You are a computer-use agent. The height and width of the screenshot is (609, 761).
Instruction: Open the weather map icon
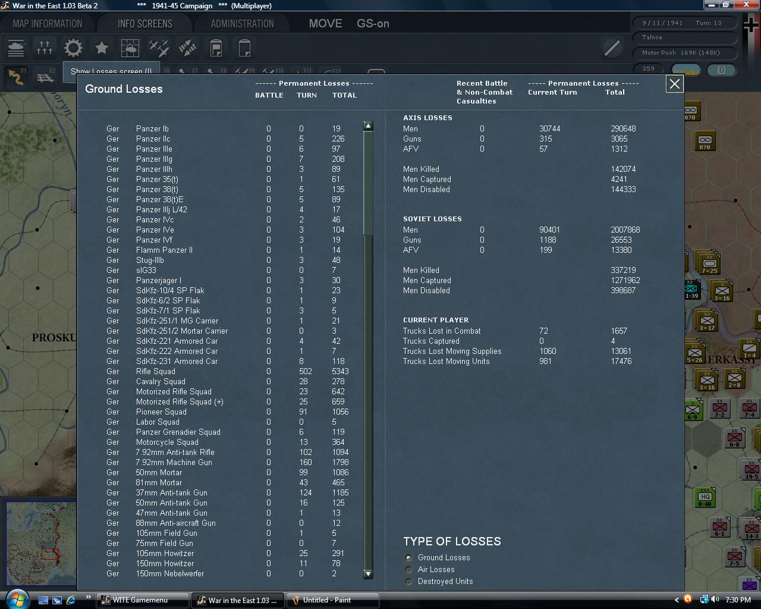[130, 48]
